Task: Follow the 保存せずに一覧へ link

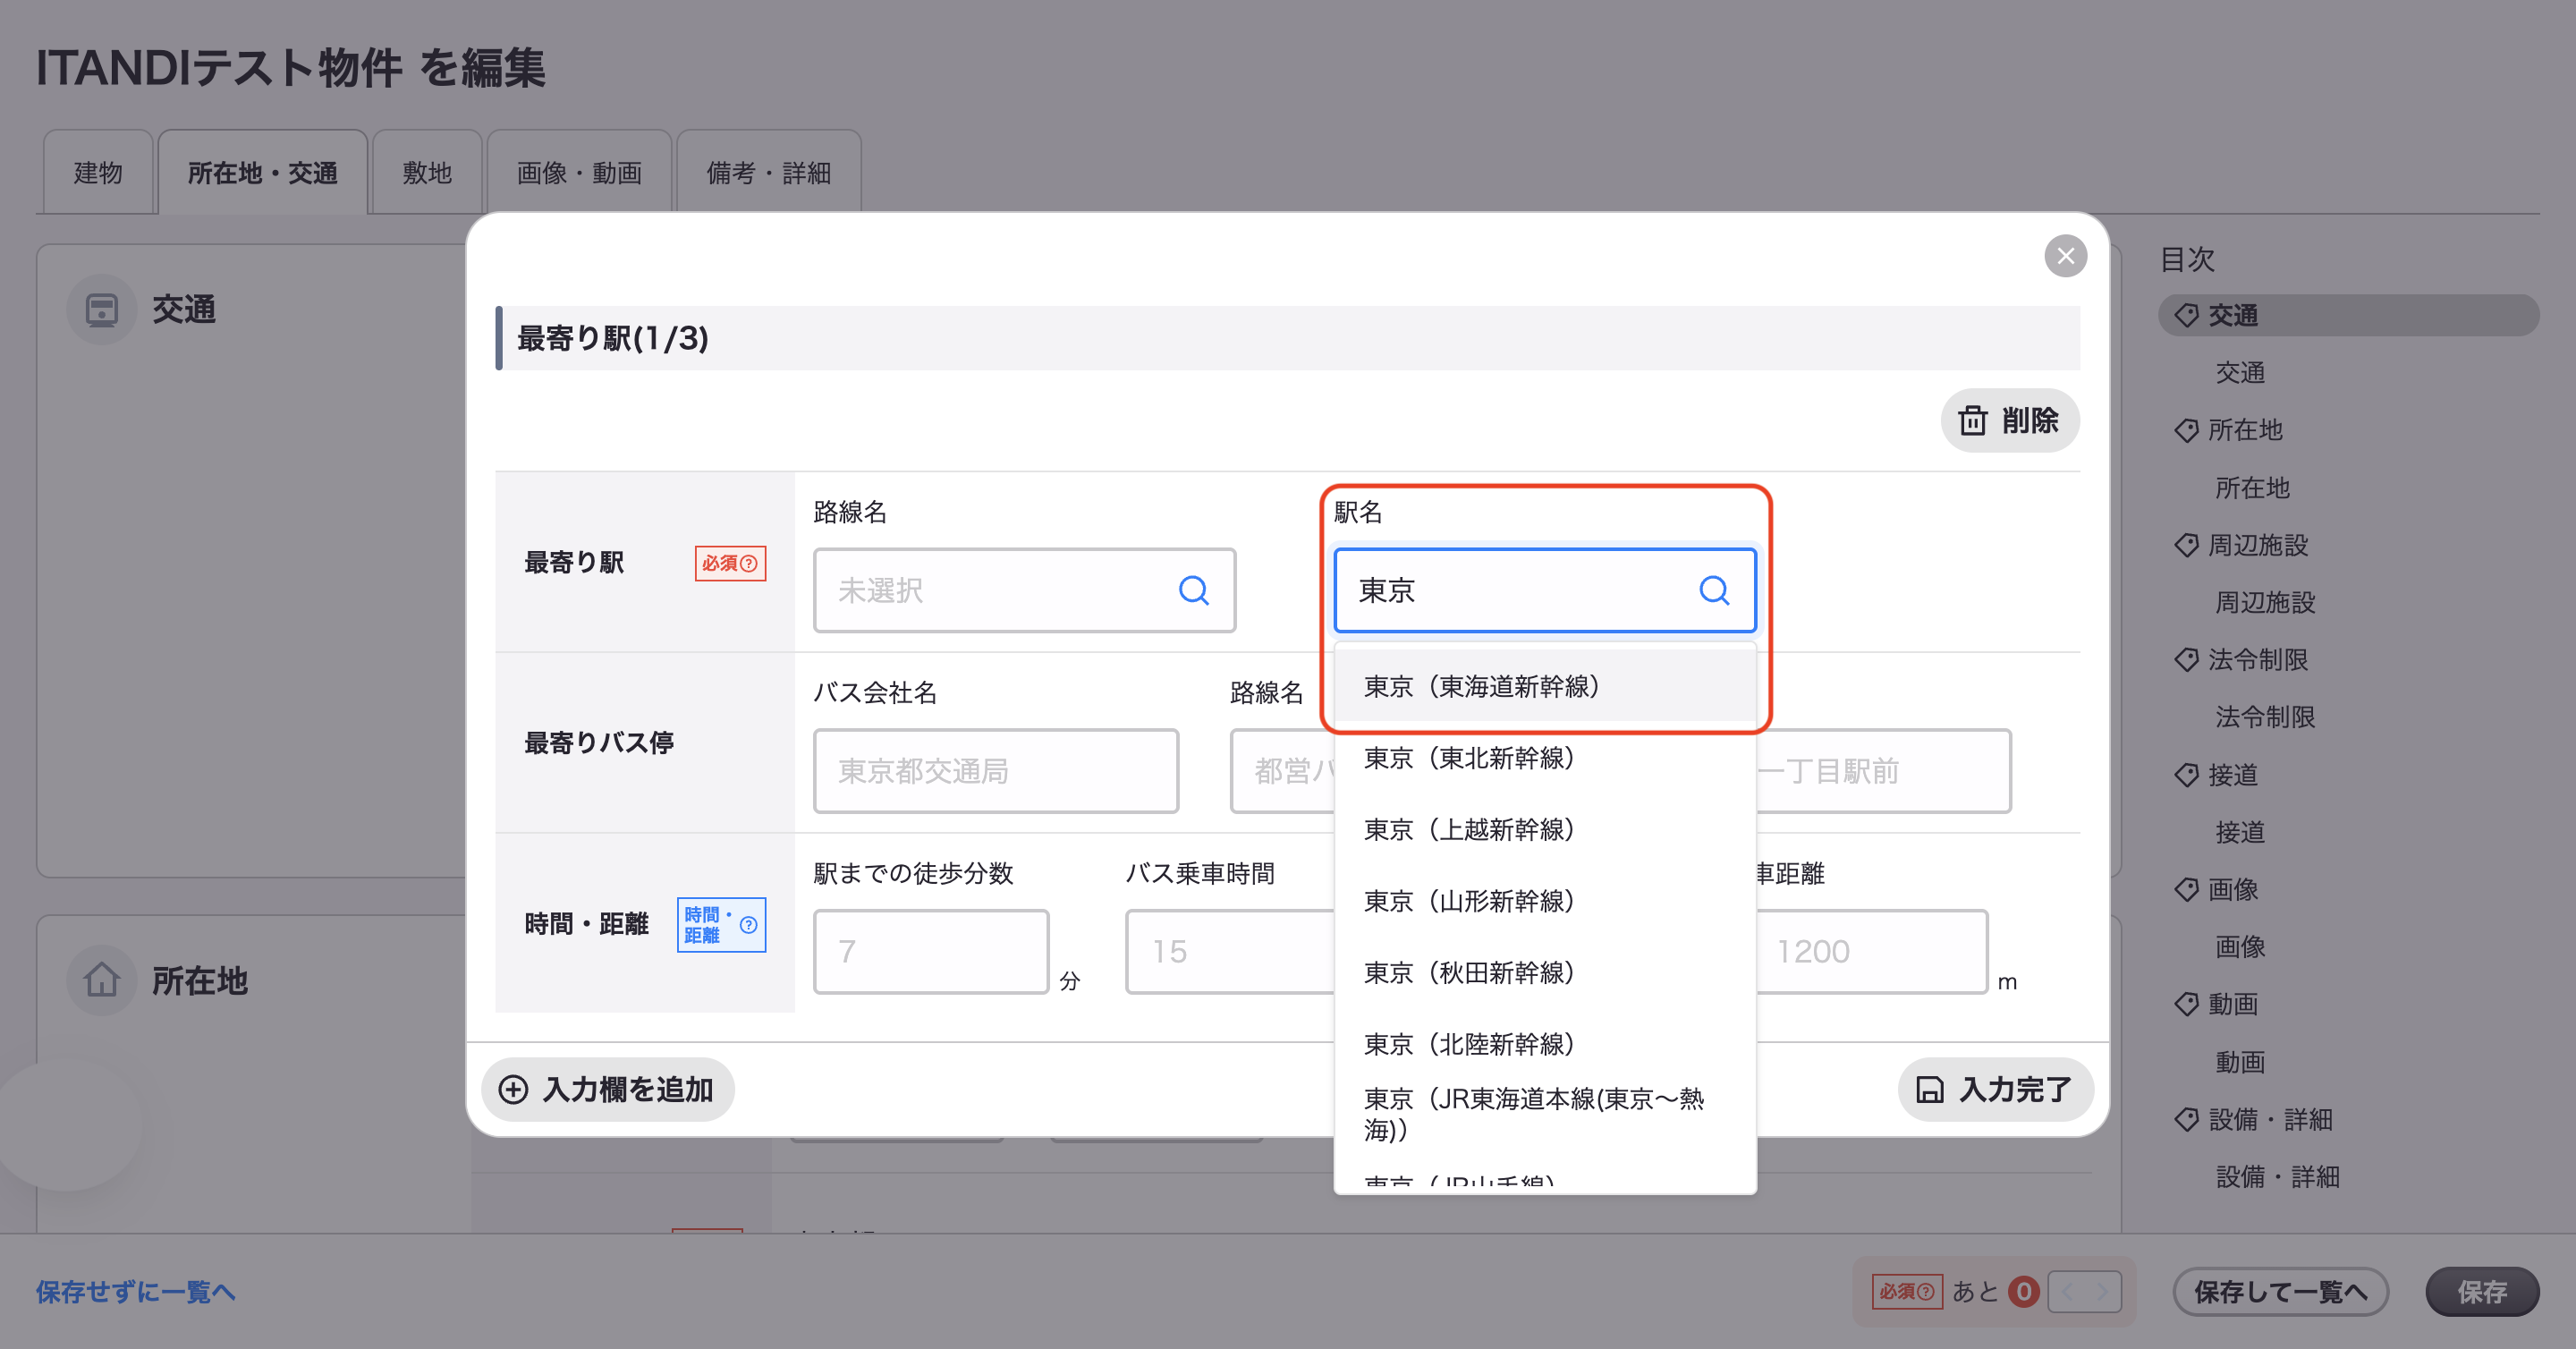Action: [x=136, y=1291]
